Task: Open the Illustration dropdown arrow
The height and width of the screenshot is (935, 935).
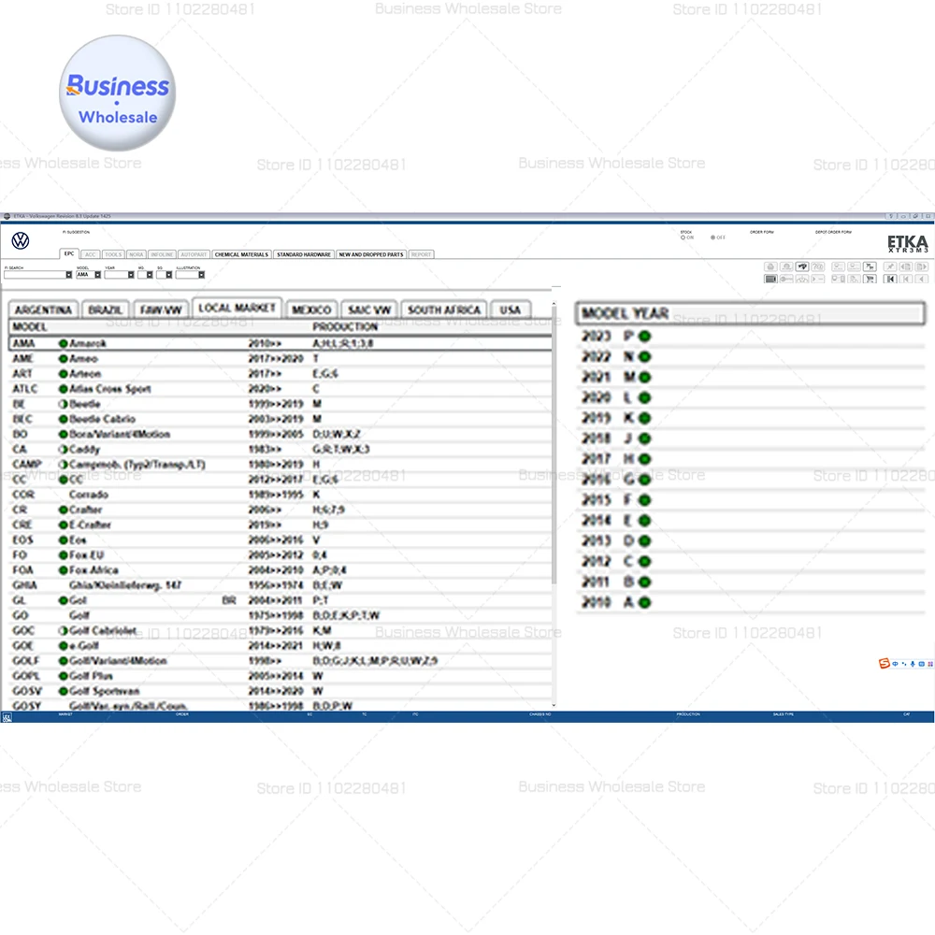Action: [202, 275]
